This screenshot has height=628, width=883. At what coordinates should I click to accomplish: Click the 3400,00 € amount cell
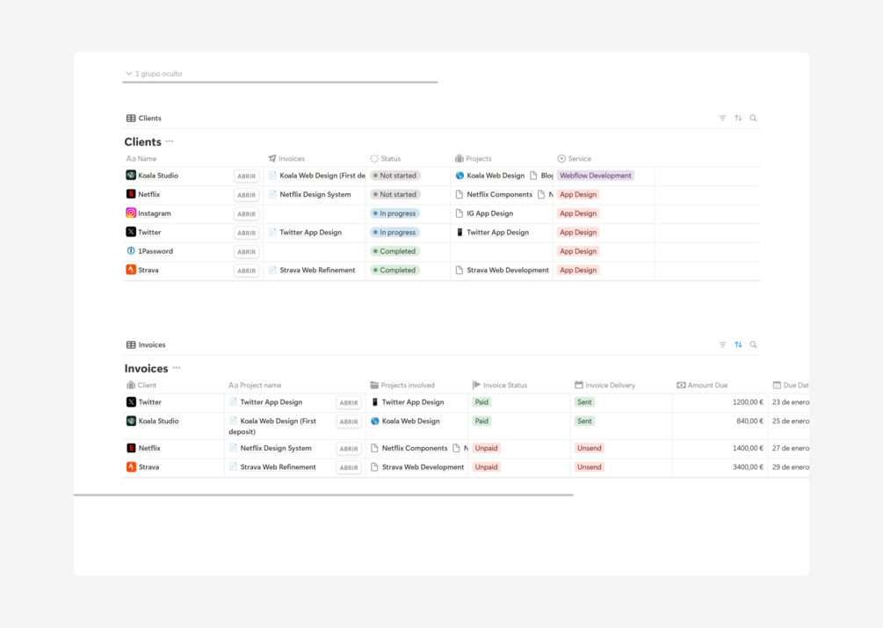720,467
